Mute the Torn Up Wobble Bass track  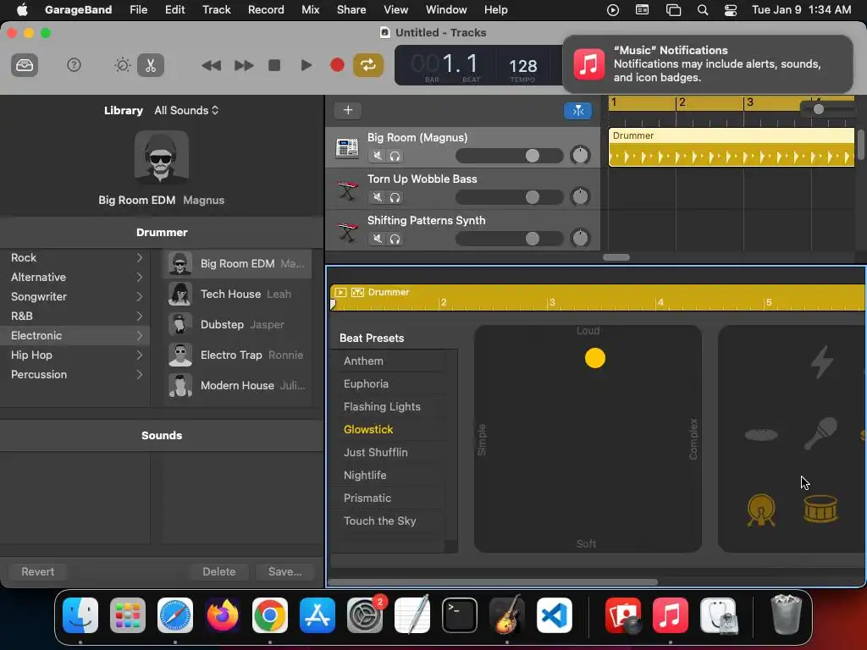tap(377, 197)
